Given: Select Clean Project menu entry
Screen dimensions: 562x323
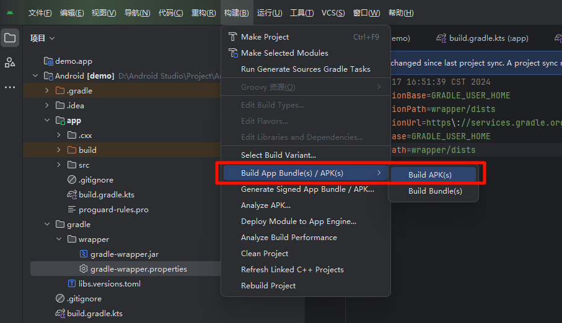Looking at the screenshot, I should click(265, 254).
